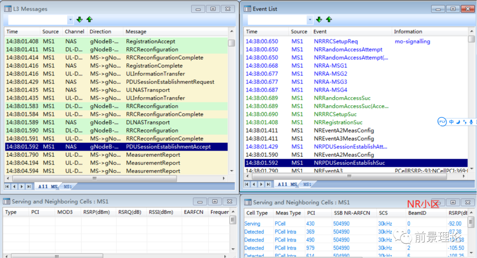Click Direction column header in L3 Messages
This screenshot has height=258, width=477.
(105, 31)
